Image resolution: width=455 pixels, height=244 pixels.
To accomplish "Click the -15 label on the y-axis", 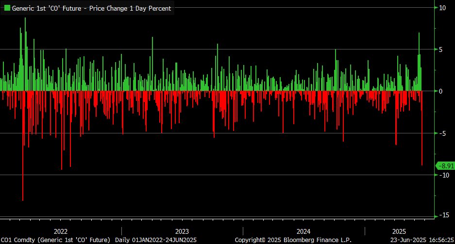I will pos(444,215).
